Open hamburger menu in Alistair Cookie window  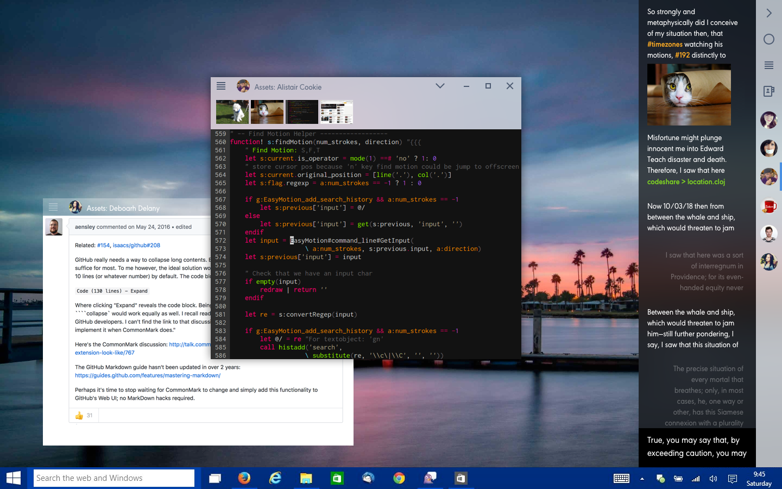coord(221,86)
